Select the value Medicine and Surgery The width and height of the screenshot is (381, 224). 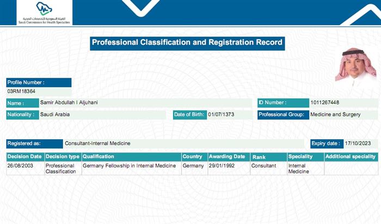tap(335, 115)
